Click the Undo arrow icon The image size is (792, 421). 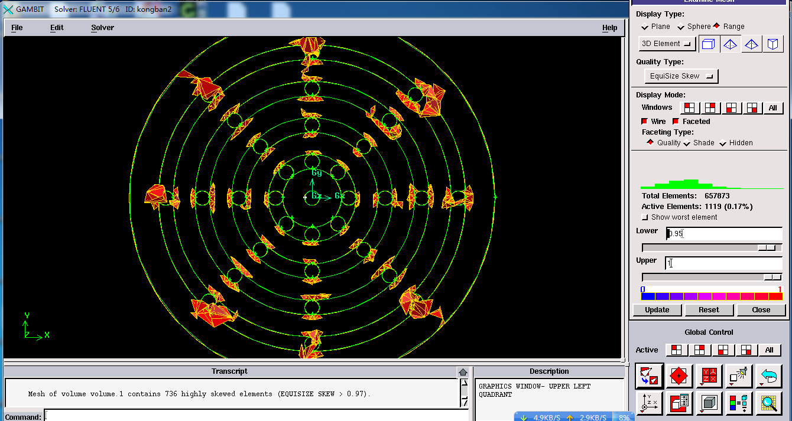click(769, 376)
